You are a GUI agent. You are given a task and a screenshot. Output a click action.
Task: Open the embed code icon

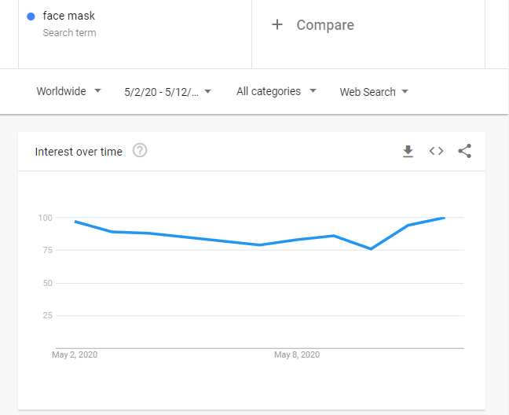click(x=436, y=151)
